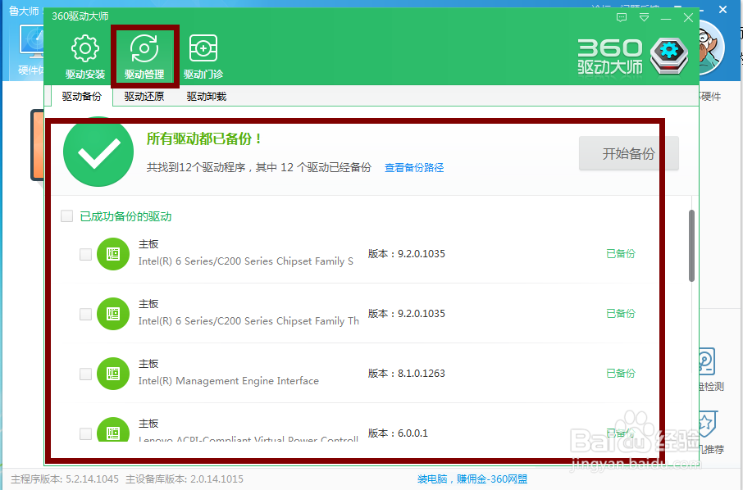The width and height of the screenshot is (743, 490).
Task: Tick the 已成功备份的驱动 select-all checkbox
Action: pos(66,216)
